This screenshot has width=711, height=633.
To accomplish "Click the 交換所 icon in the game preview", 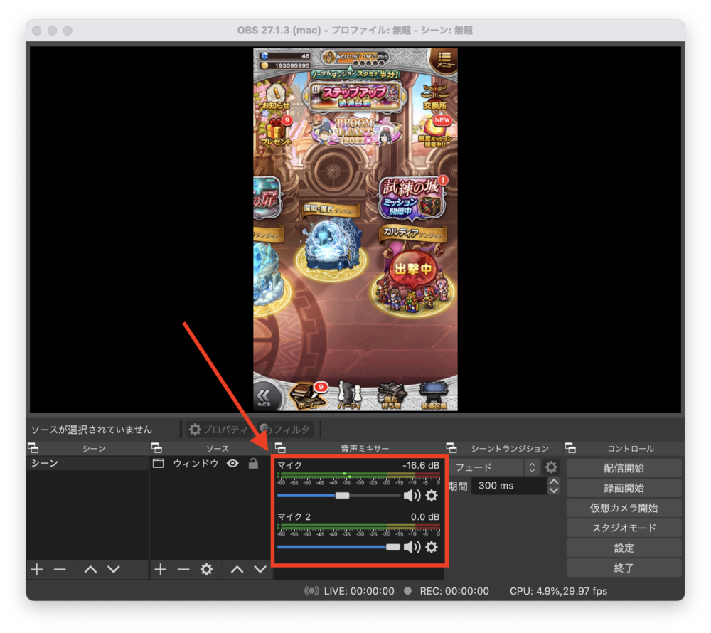I will click(x=435, y=96).
